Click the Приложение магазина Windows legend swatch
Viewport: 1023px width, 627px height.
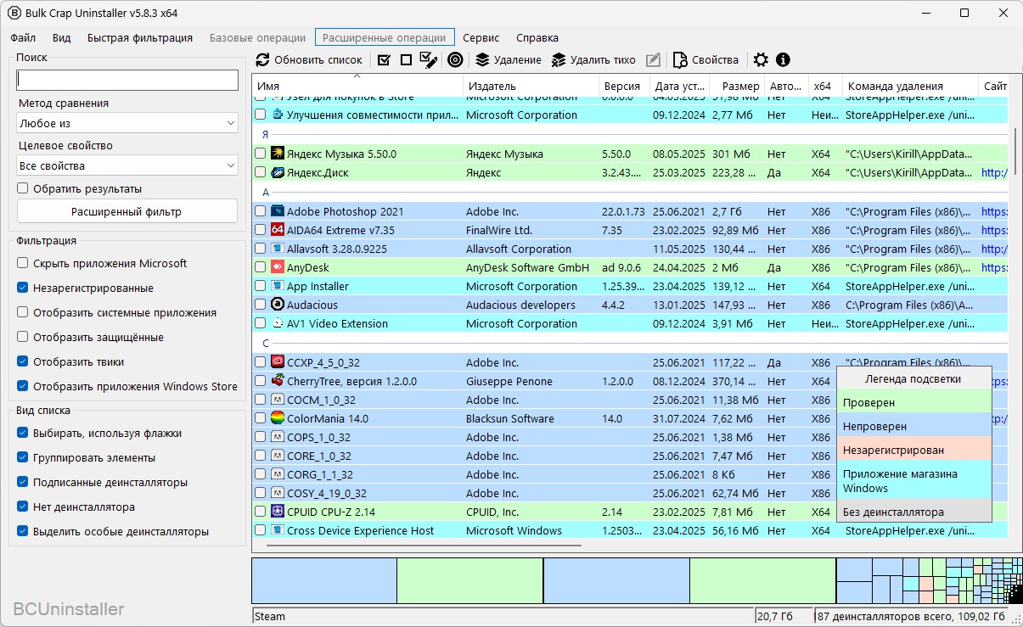(x=913, y=481)
